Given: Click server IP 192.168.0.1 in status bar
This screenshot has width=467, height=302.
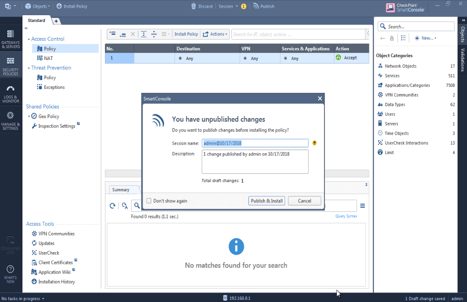Looking at the screenshot, I should point(240,298).
